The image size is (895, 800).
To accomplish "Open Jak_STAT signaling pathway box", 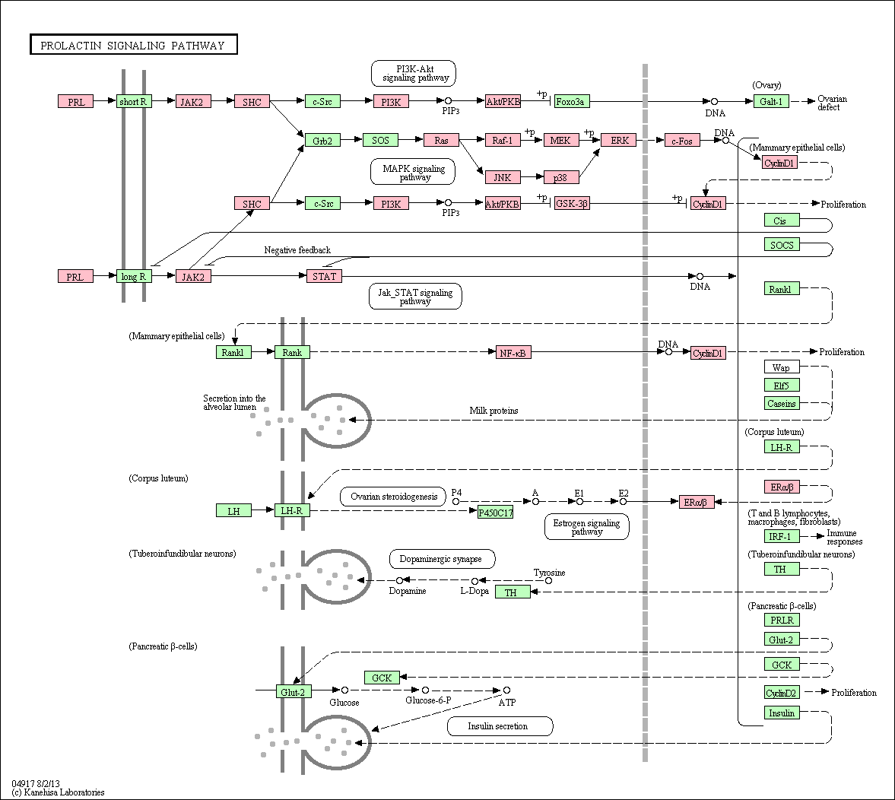I will point(415,297).
